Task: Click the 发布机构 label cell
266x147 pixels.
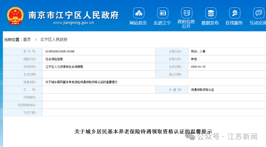Action: click(x=22, y=67)
